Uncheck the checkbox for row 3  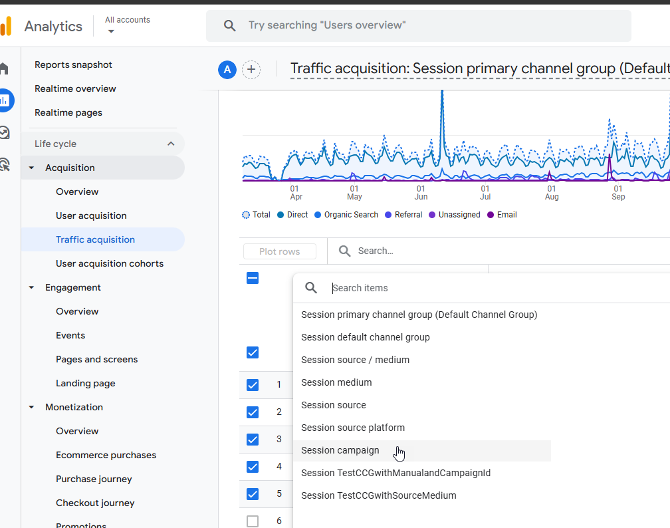click(x=253, y=440)
